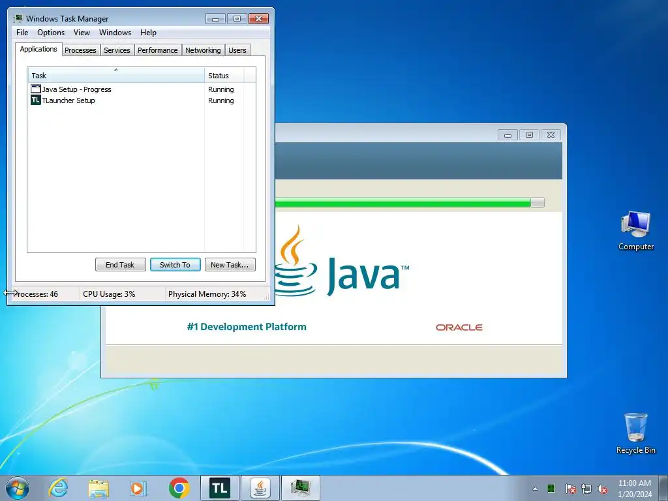Switch to Java Setup taskbar button
668x501 pixels.
tap(260, 488)
